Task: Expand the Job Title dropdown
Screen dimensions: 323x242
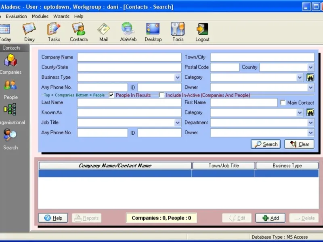Action: [178, 123]
